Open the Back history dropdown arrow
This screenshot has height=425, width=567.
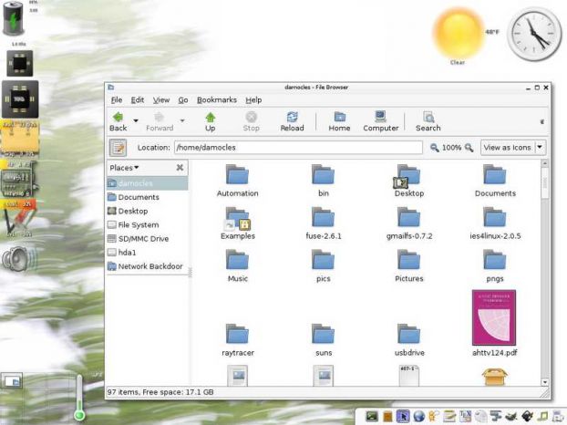(x=136, y=120)
